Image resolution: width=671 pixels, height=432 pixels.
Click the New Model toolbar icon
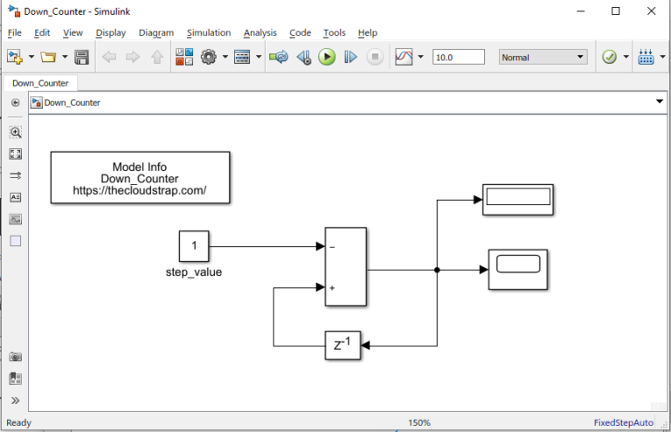[15, 57]
